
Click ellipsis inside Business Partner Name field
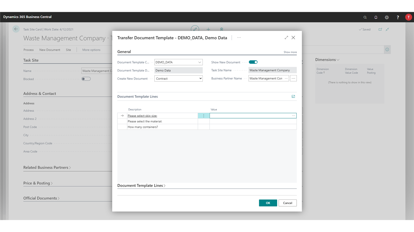coord(286,78)
